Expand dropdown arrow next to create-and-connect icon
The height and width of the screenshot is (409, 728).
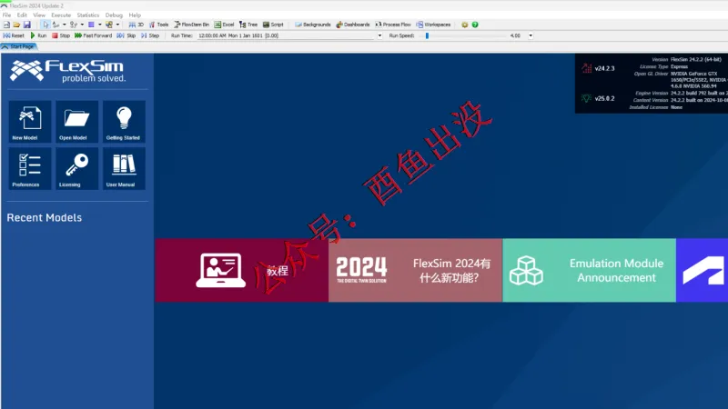tap(118, 25)
